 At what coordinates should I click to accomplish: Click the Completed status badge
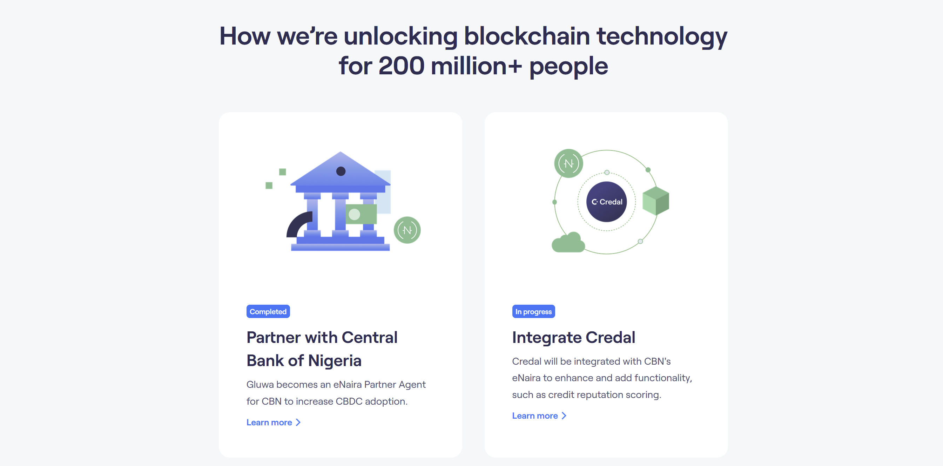(268, 311)
